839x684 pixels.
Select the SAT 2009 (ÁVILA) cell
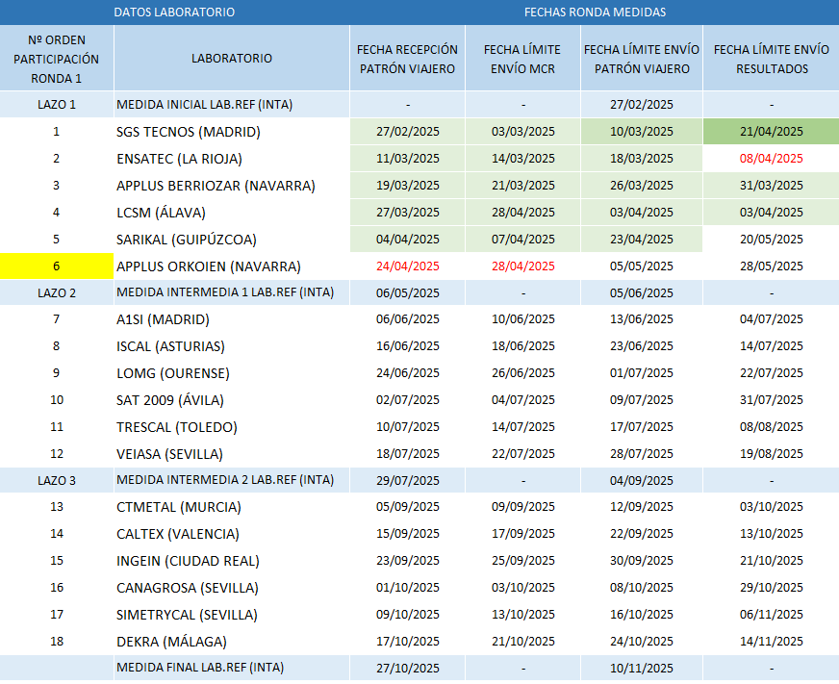click(x=232, y=400)
